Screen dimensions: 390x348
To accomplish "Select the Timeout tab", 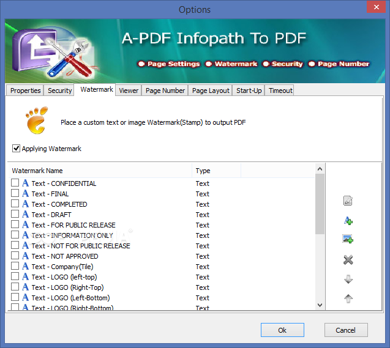I will (280, 91).
